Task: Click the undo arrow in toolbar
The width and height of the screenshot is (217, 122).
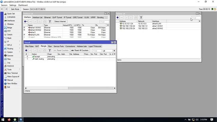Action: [2, 9]
